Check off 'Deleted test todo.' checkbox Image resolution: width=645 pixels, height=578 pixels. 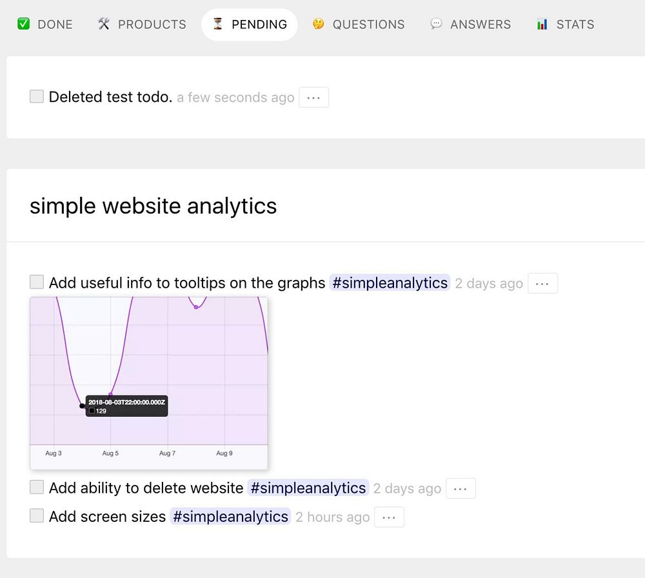pyautogui.click(x=37, y=97)
